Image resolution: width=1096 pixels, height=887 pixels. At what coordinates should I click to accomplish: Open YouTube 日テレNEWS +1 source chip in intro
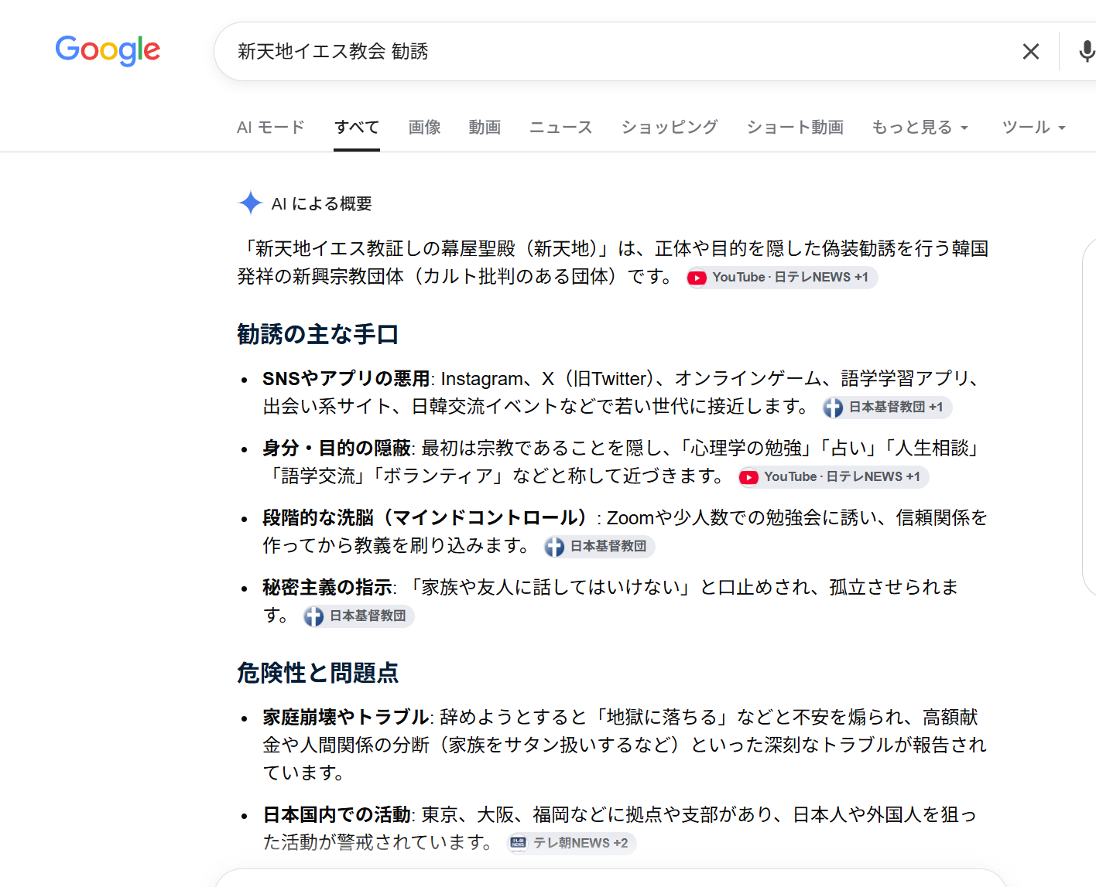782,278
